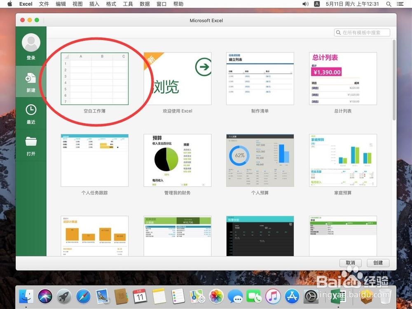The width and height of the screenshot is (412, 309).
Task: Open Safari from the Dock
Action: tap(83, 296)
